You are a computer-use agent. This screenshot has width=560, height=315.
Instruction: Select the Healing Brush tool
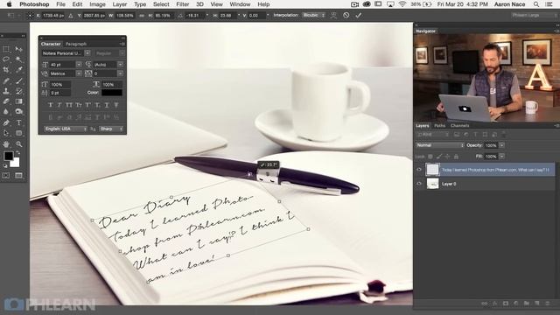pos(6,80)
